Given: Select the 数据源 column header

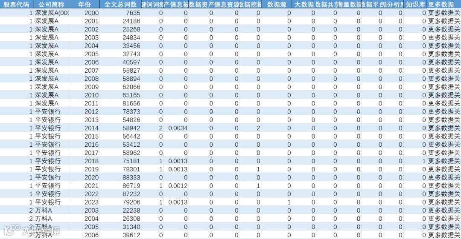Looking at the screenshot, I should (x=277, y=4).
